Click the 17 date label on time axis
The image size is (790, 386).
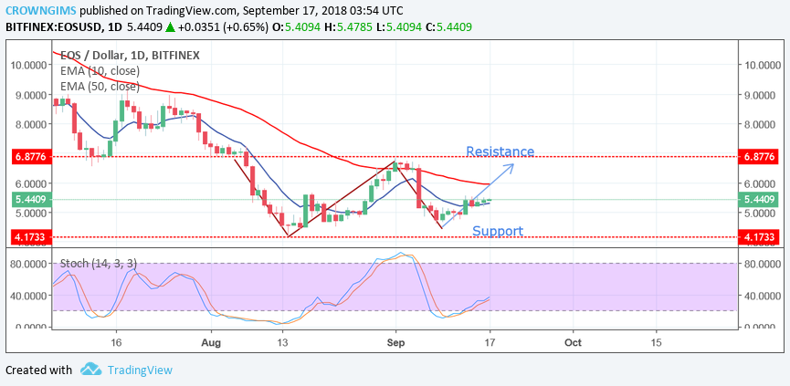(x=490, y=343)
